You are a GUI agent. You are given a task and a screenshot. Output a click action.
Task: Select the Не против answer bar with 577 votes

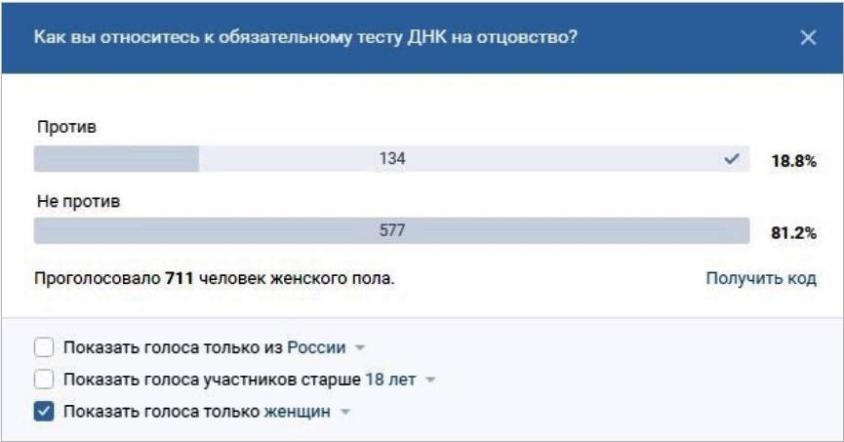click(x=392, y=231)
